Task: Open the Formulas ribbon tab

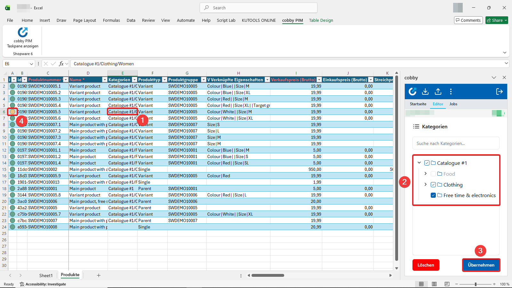Action: 111,20
